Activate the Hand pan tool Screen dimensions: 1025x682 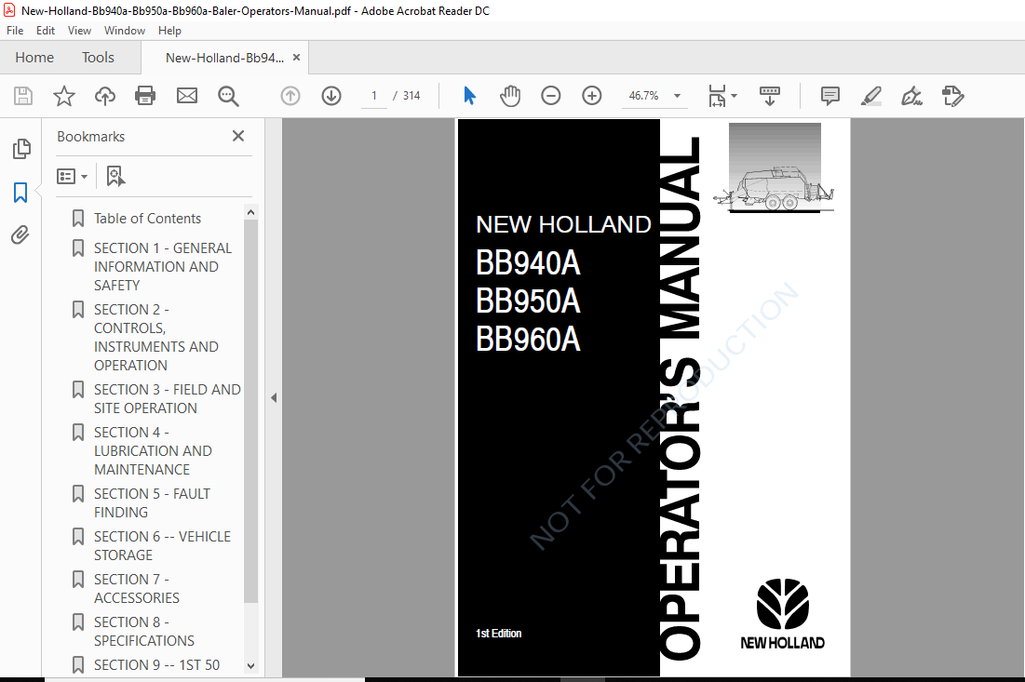coord(510,96)
